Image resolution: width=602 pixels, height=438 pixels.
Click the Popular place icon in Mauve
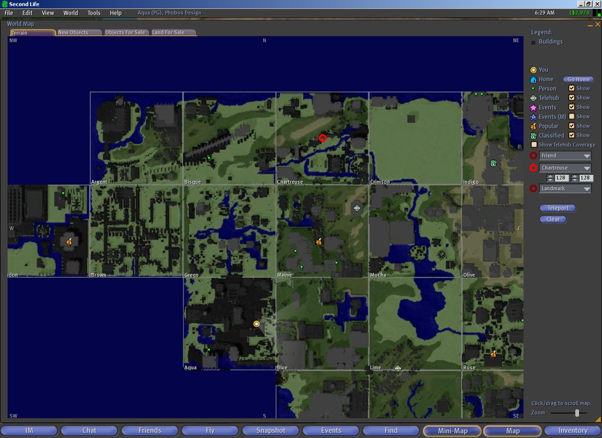[x=319, y=241]
